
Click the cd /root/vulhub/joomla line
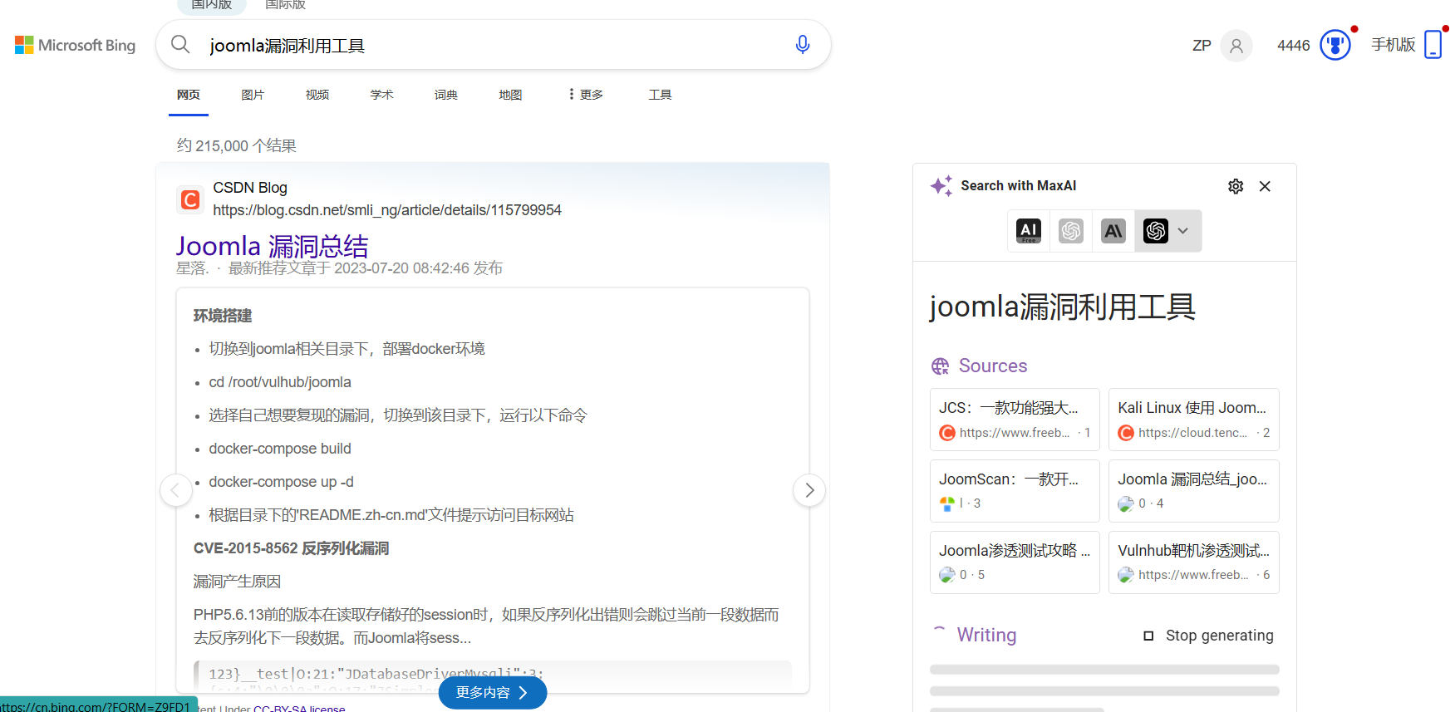[x=280, y=382]
